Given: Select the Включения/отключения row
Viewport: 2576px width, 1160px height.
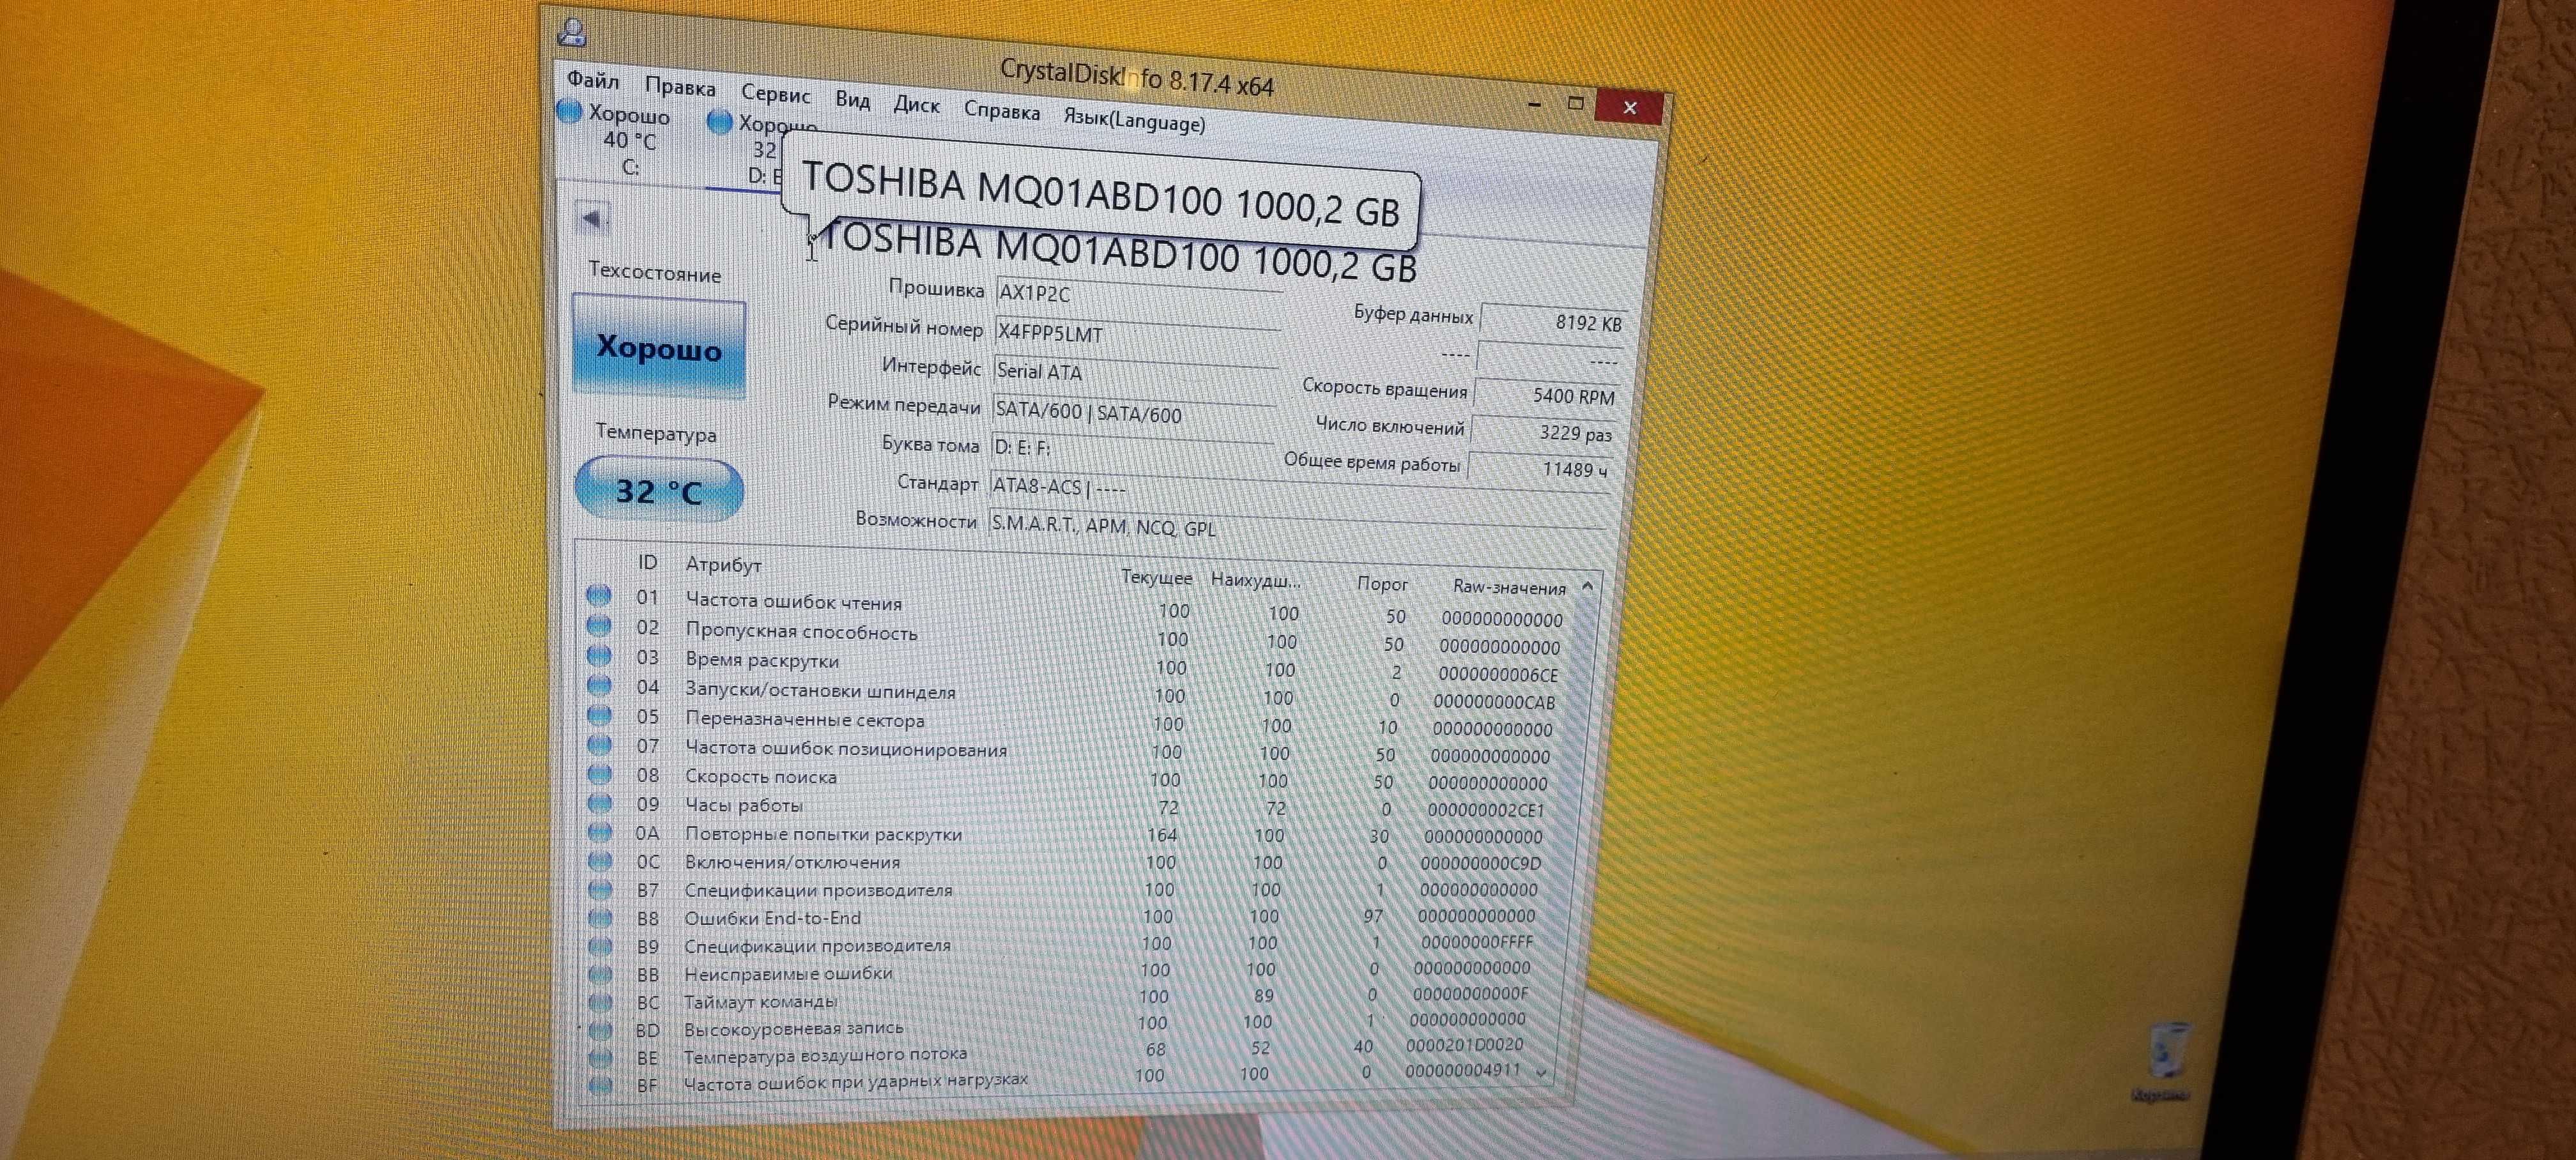Looking at the screenshot, I should (x=1065, y=862).
